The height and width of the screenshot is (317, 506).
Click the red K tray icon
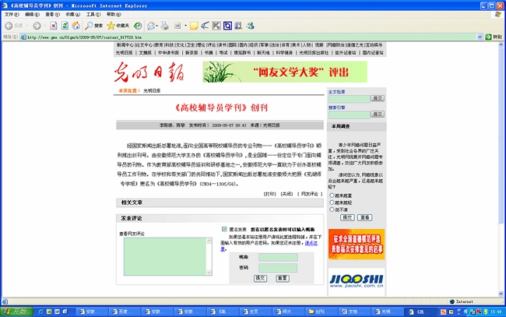coord(479,312)
